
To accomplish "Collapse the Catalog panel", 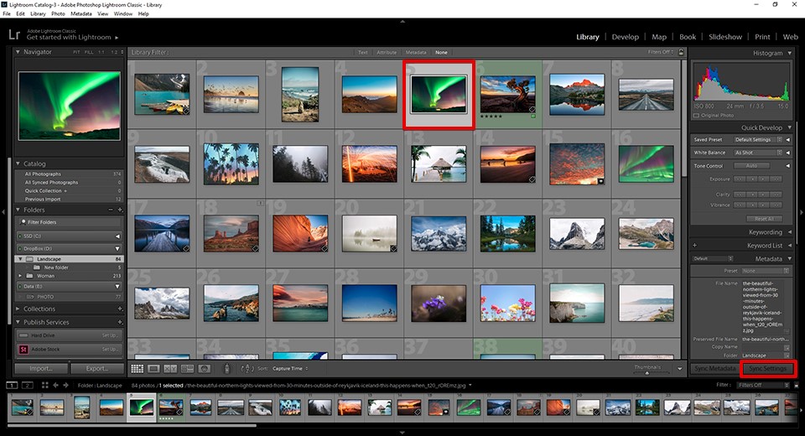I will point(18,163).
